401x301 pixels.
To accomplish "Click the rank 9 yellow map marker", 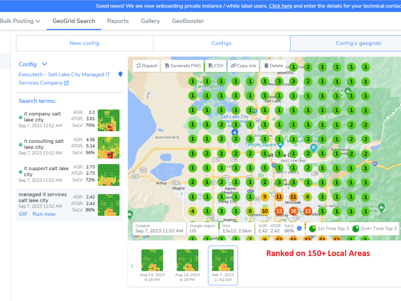I will [x=265, y=197].
